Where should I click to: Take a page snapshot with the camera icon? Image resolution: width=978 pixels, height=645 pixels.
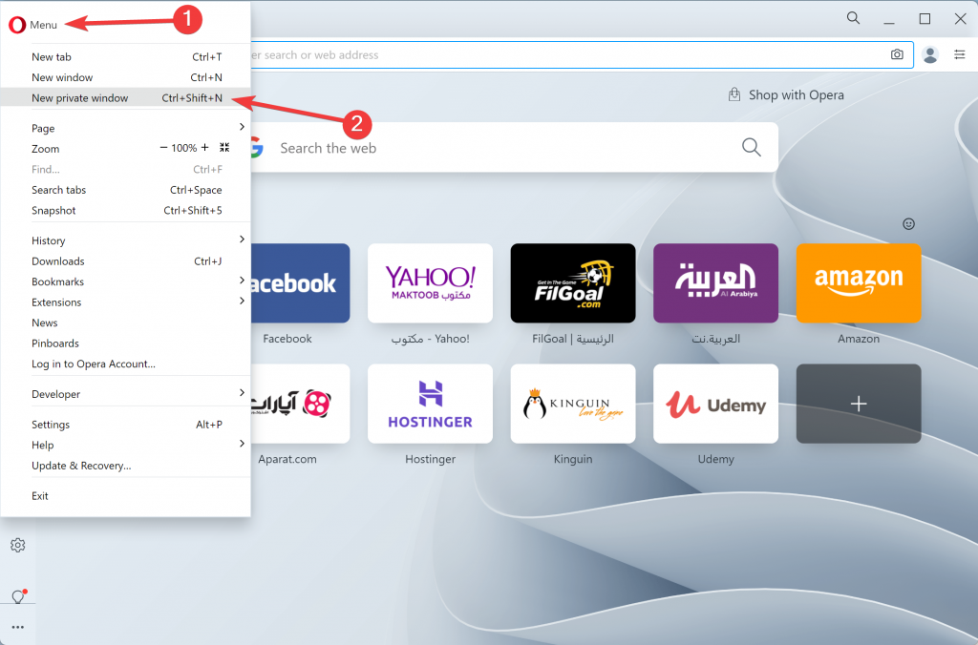tap(897, 54)
